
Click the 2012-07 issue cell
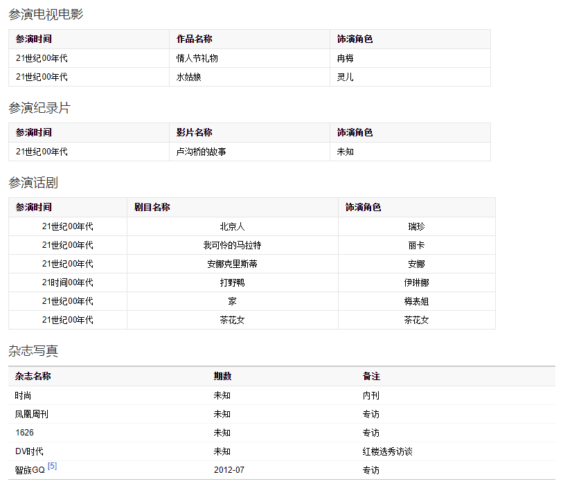pyautogui.click(x=229, y=470)
